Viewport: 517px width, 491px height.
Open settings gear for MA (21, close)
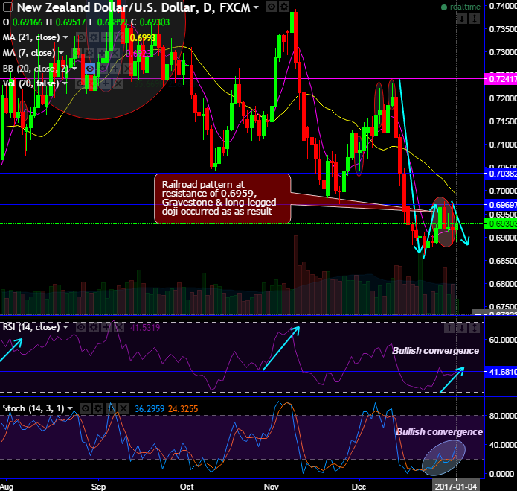click(x=94, y=37)
